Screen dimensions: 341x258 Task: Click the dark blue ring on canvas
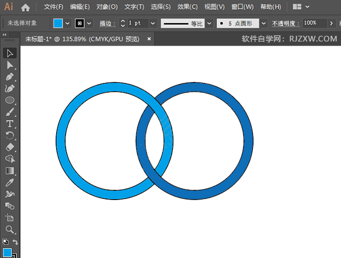tap(248, 140)
